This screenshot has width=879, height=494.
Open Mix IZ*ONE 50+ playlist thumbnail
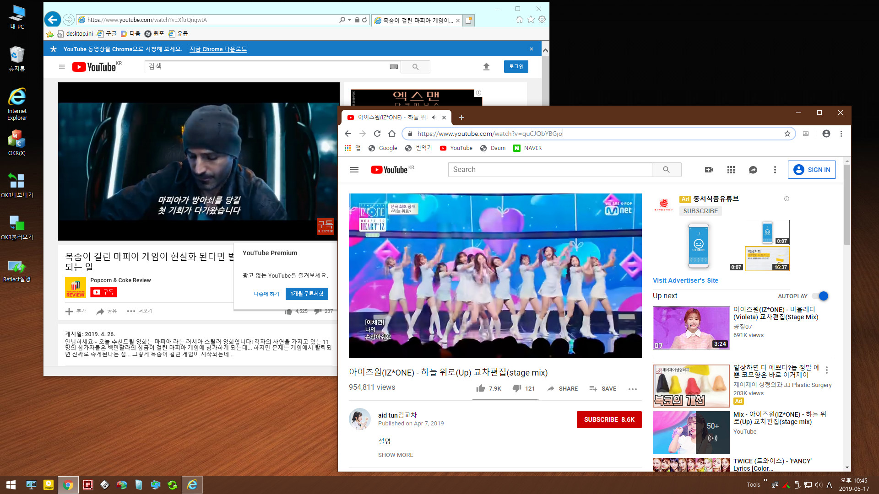tap(691, 433)
